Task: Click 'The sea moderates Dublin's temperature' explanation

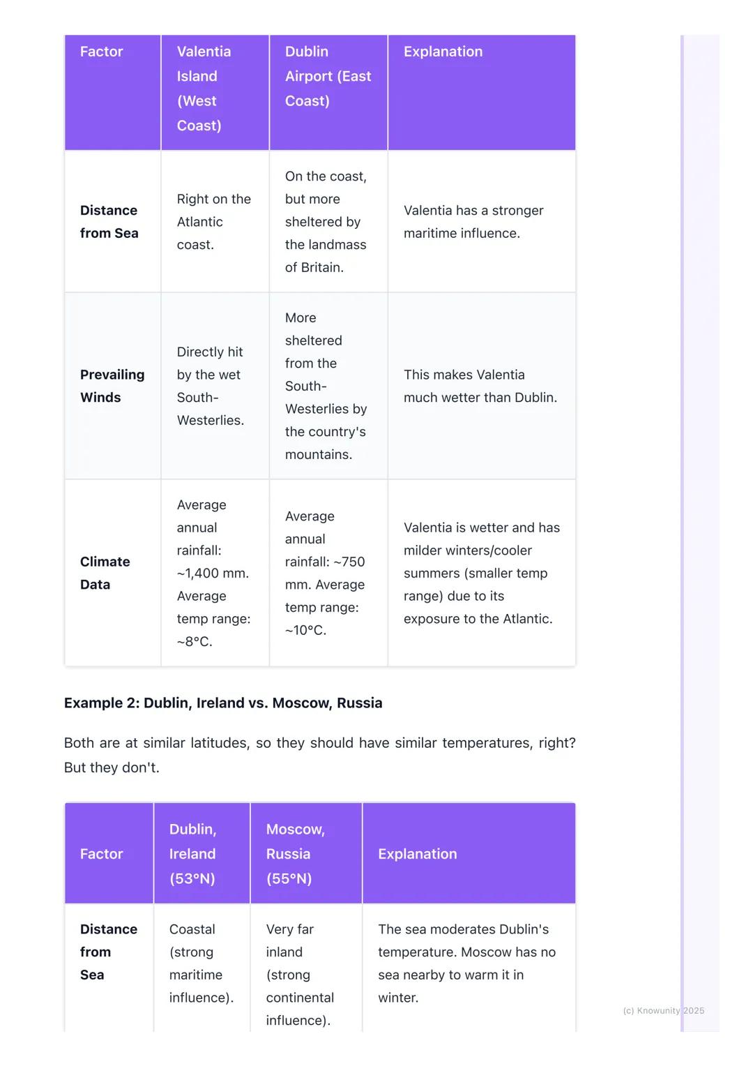Action: pyautogui.click(x=466, y=963)
